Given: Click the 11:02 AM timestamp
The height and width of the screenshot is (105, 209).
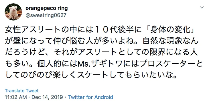Looking at the screenshot, I should (x=16, y=97).
